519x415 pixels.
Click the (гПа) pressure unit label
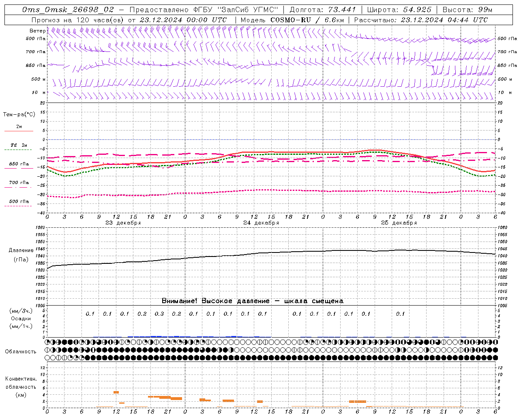tap(21, 259)
